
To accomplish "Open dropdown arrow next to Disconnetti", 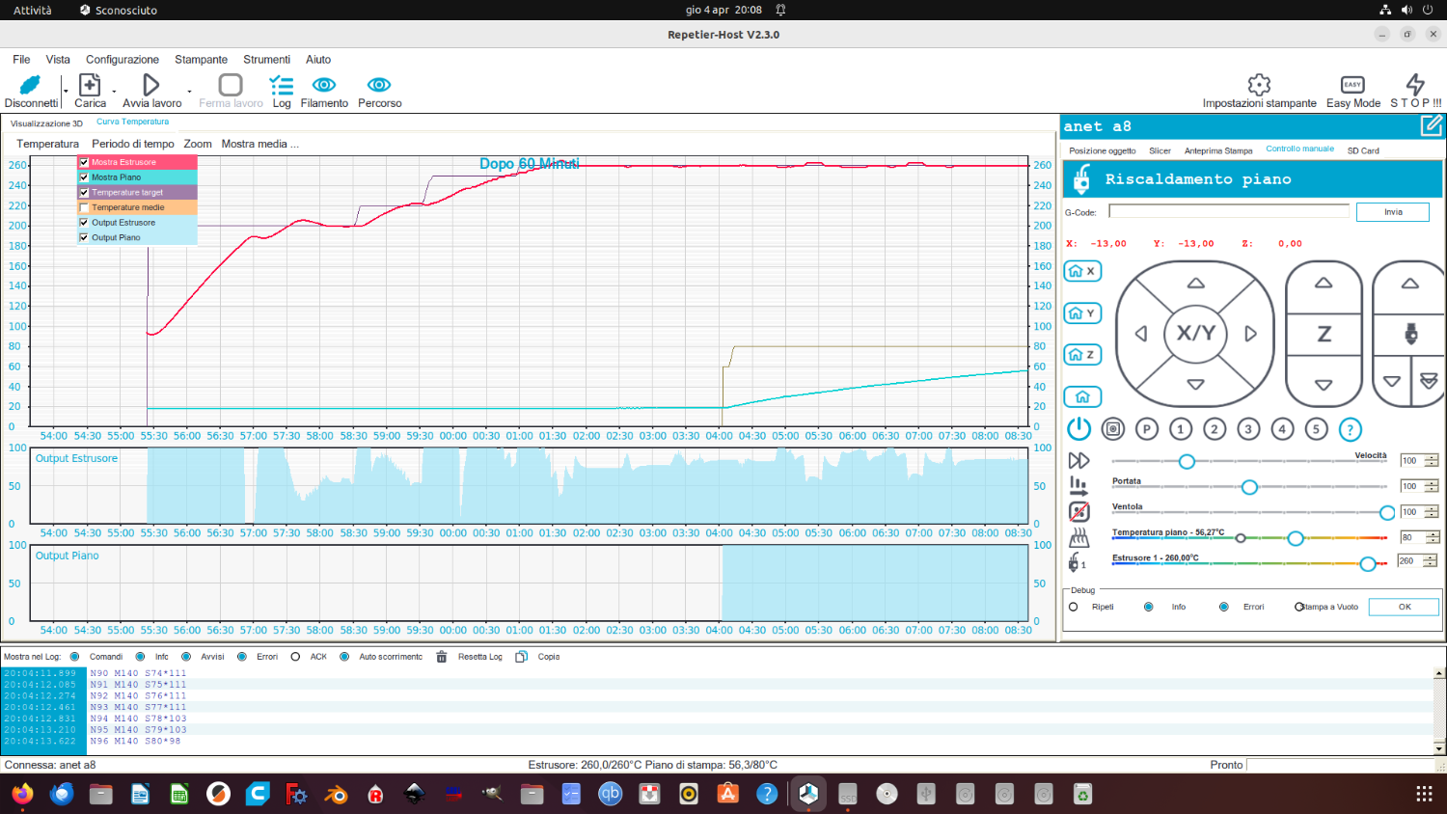I will [66, 92].
